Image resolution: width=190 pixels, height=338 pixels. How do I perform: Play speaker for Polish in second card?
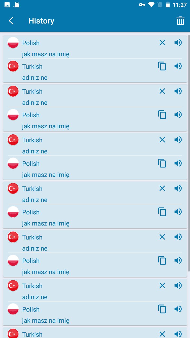coord(178,115)
